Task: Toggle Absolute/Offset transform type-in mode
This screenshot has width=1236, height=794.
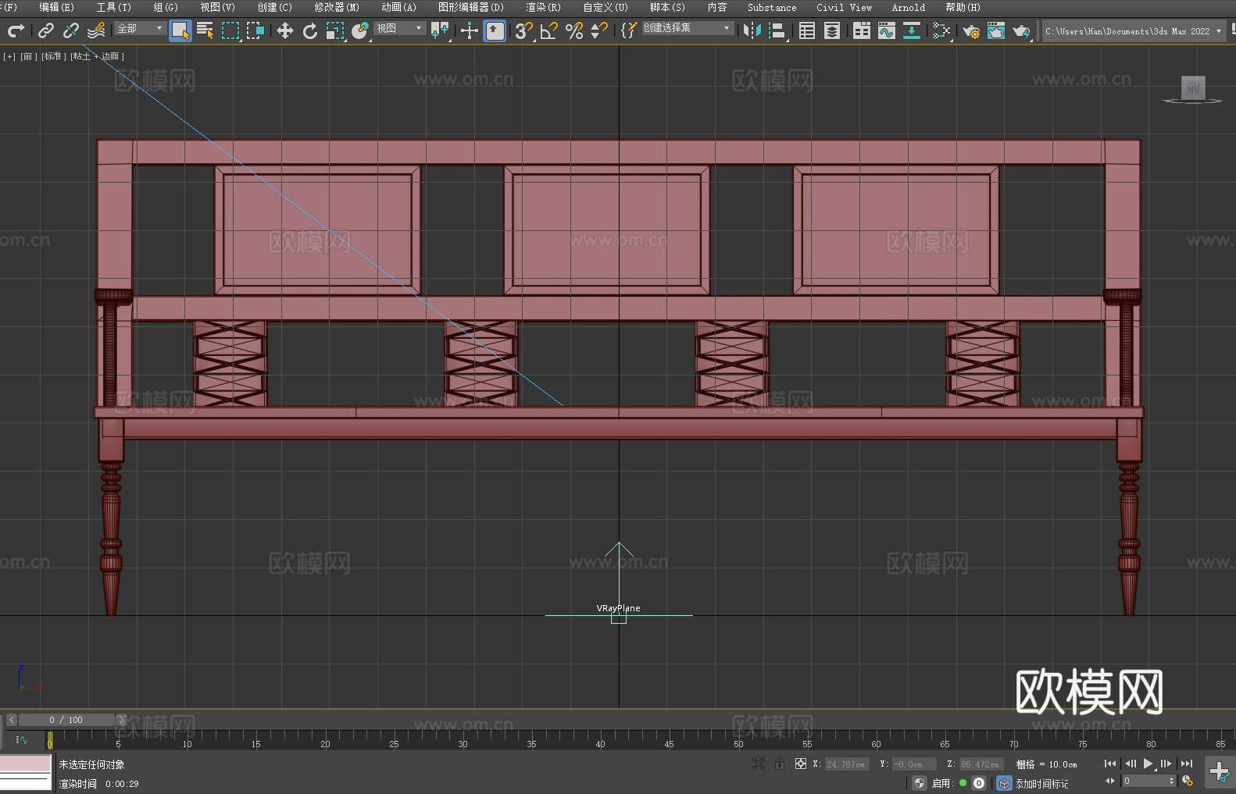Action: [x=801, y=764]
